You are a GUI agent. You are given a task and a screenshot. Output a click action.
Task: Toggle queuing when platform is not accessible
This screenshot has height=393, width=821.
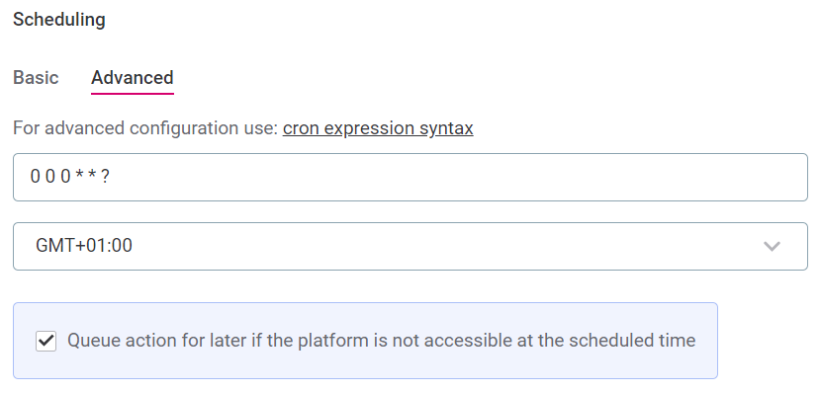coord(46,342)
